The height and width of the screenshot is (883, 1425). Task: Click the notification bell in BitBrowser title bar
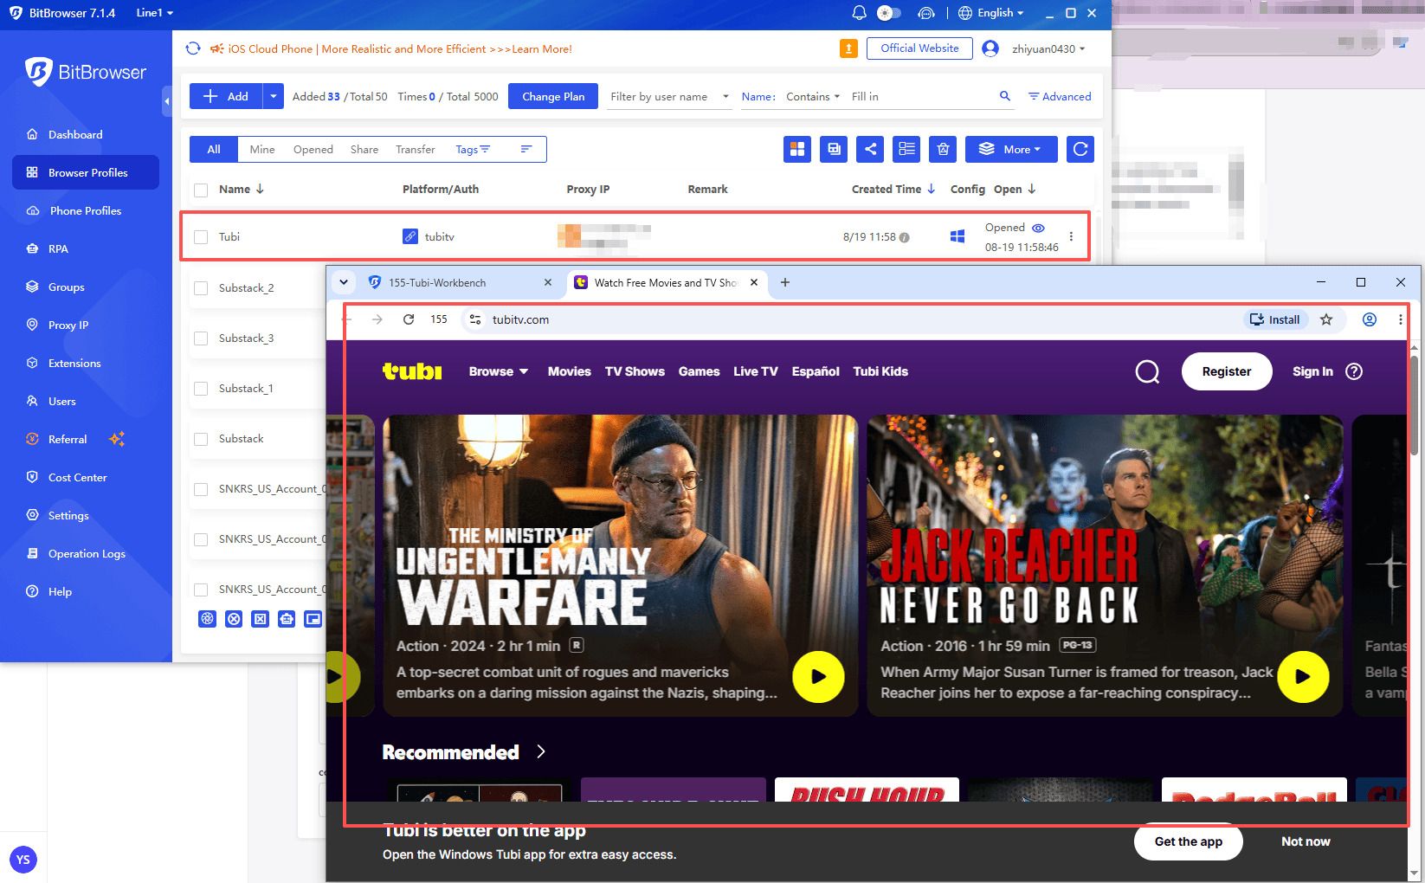pos(859,13)
